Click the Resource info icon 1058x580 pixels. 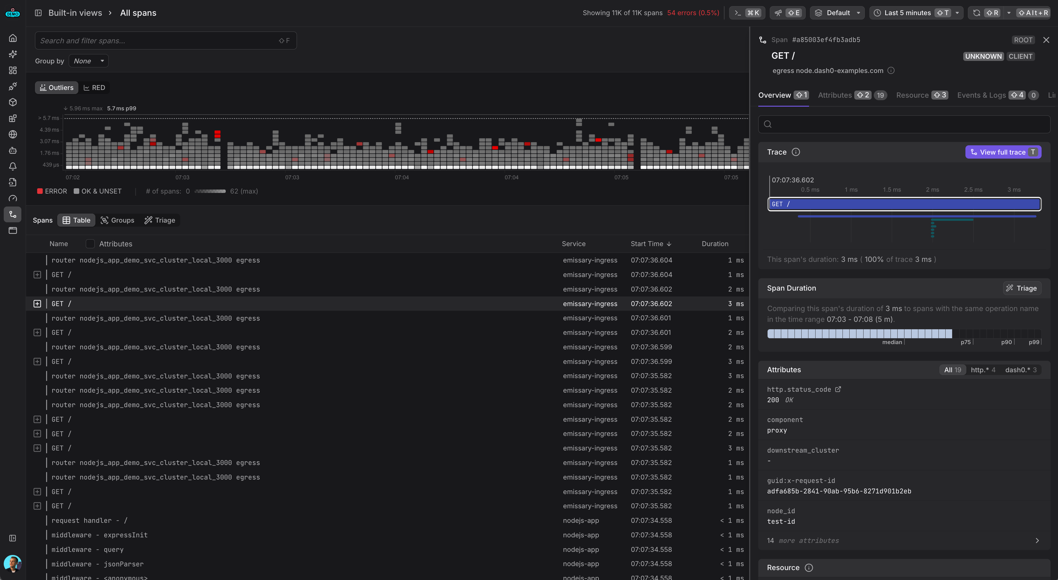pos(809,568)
